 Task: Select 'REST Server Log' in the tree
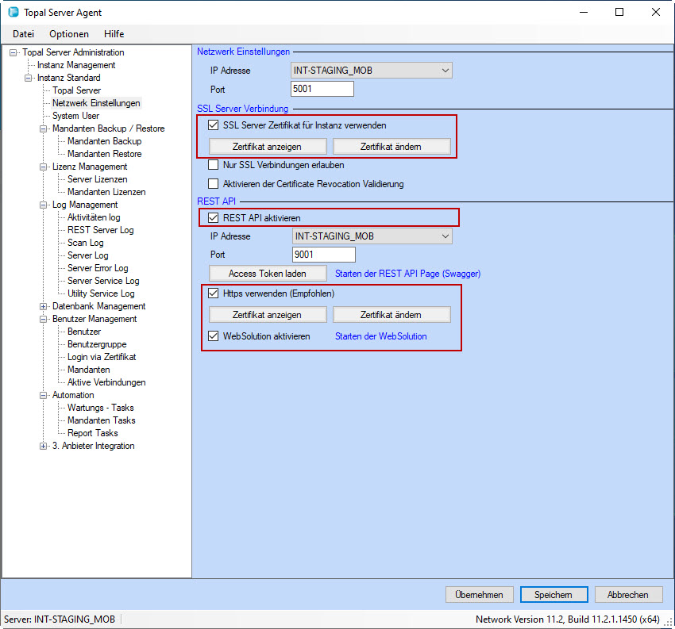click(100, 230)
